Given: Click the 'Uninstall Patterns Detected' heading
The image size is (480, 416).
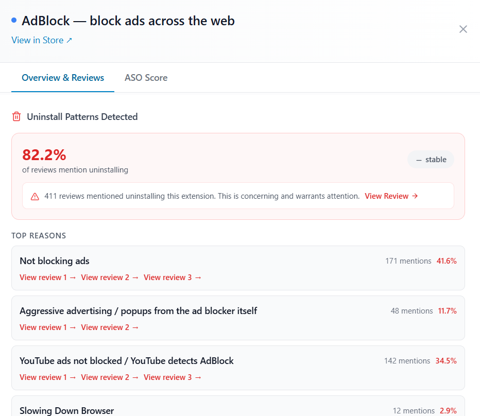Looking at the screenshot, I should click(x=82, y=117).
